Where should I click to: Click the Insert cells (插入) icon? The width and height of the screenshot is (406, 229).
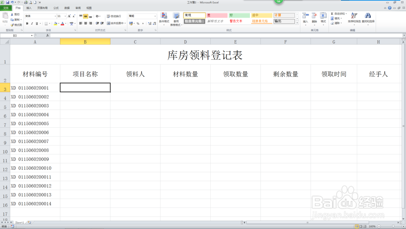(306, 18)
